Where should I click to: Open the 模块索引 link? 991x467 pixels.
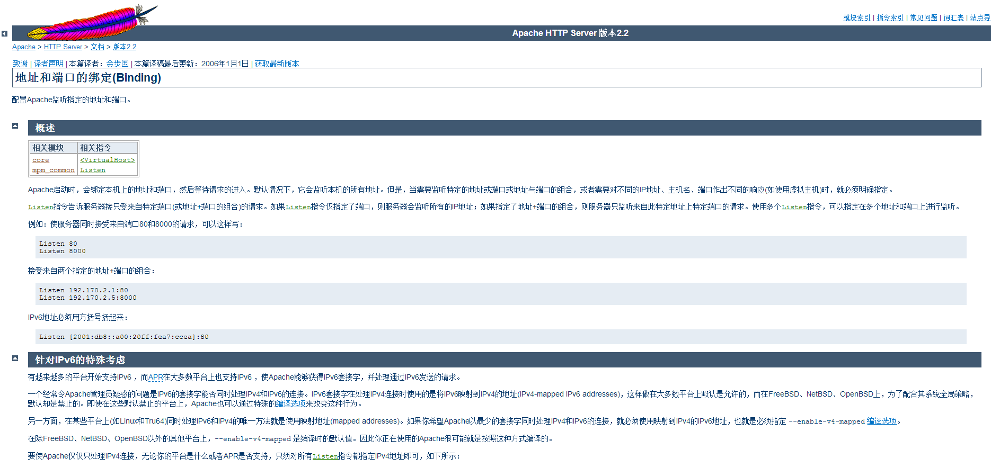click(x=857, y=17)
